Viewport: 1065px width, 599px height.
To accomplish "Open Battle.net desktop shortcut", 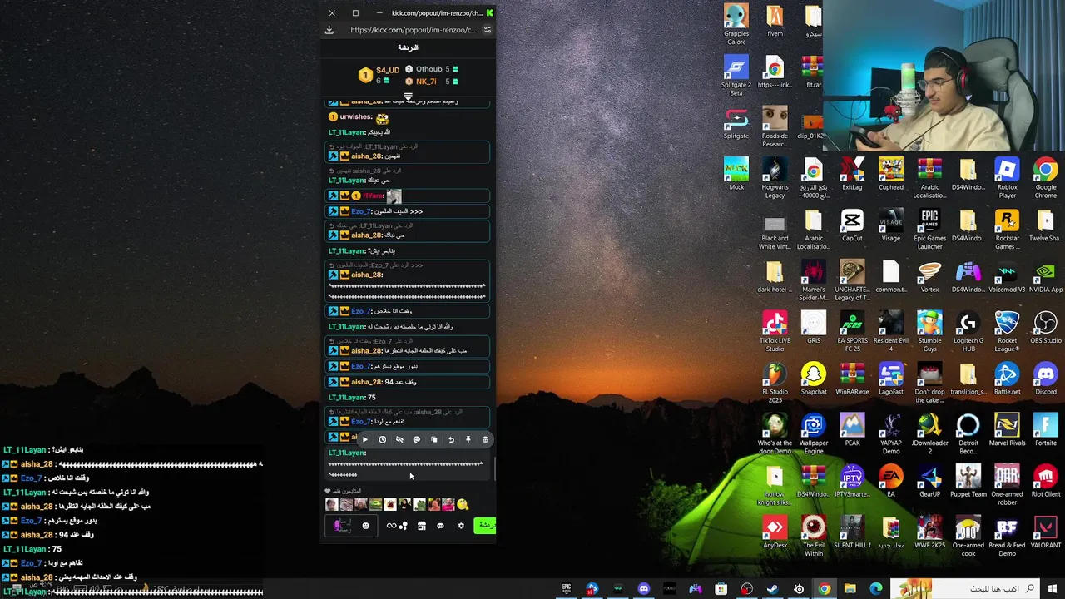I will pos(1007,379).
